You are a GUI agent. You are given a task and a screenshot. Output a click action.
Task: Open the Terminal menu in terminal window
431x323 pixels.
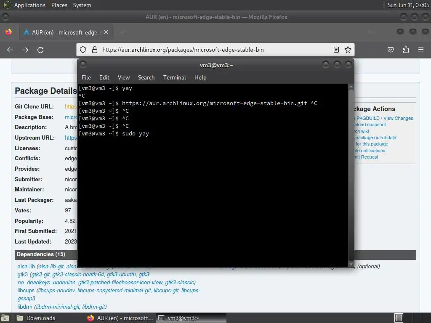[x=175, y=77]
